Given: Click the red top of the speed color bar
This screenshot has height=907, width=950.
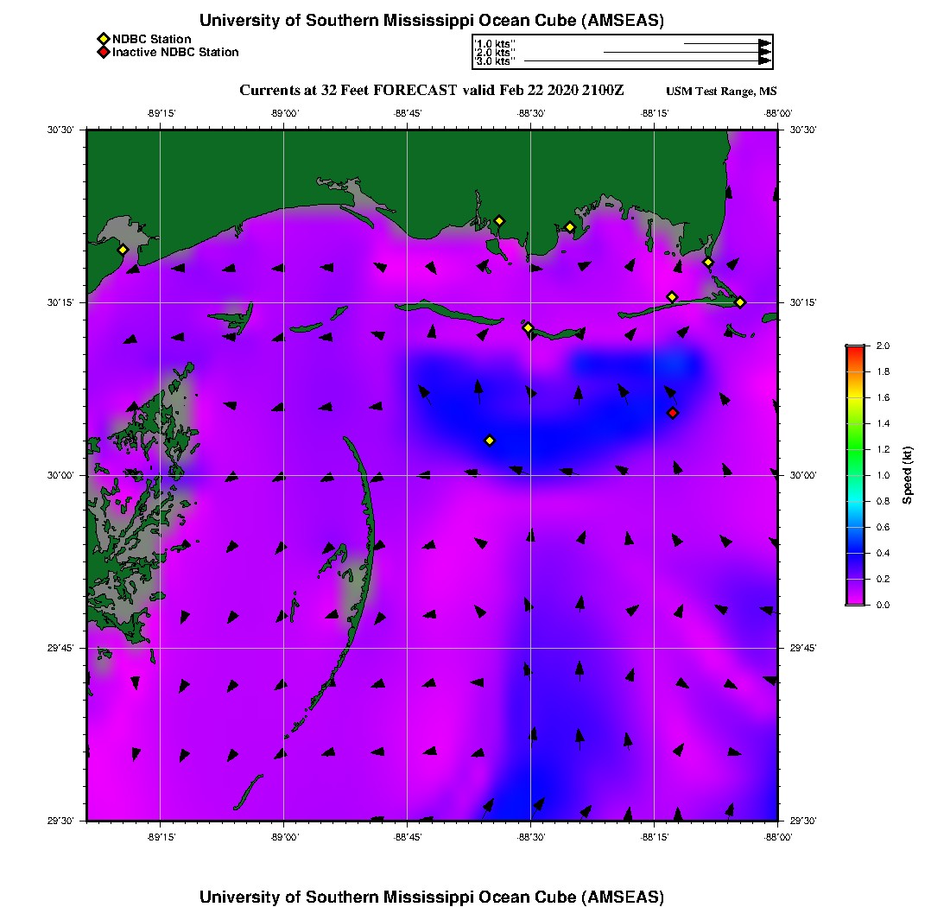Looking at the screenshot, I should pos(854,348).
